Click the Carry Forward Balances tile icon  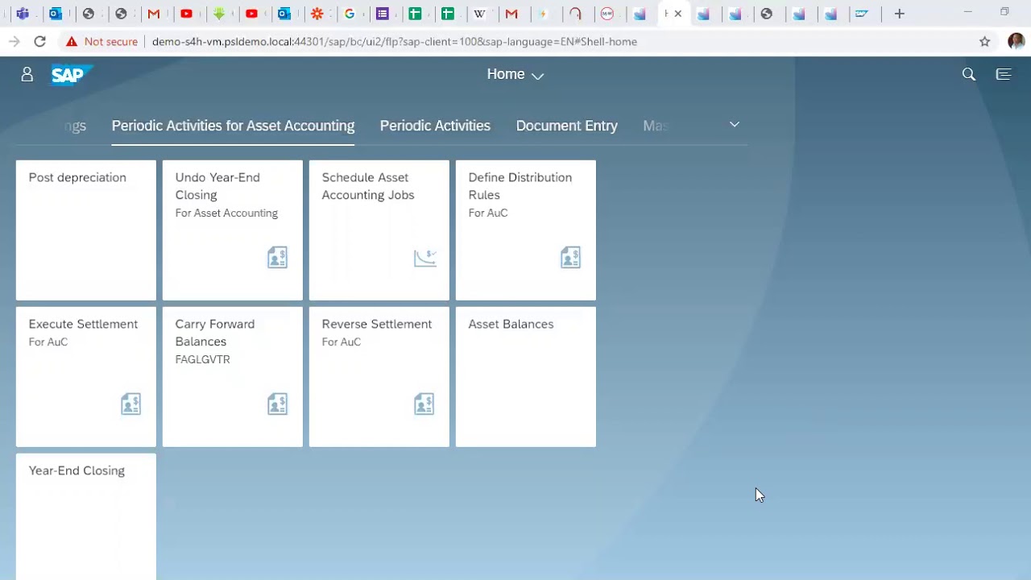[x=277, y=404]
